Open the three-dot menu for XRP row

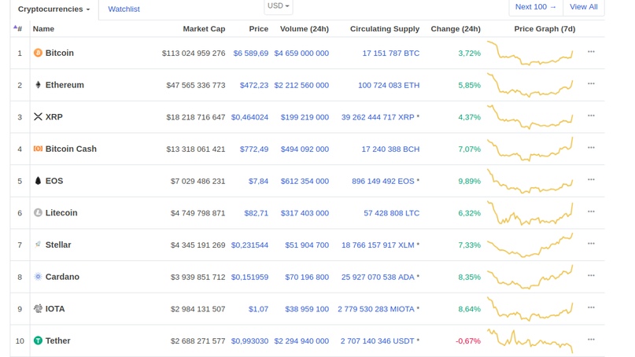pos(591,116)
